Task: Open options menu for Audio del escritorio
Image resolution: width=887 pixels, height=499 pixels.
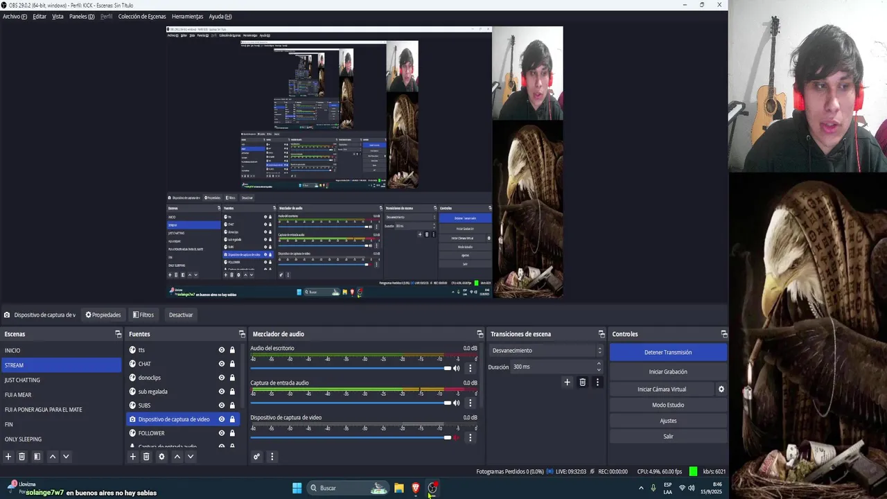Action: [x=470, y=368]
